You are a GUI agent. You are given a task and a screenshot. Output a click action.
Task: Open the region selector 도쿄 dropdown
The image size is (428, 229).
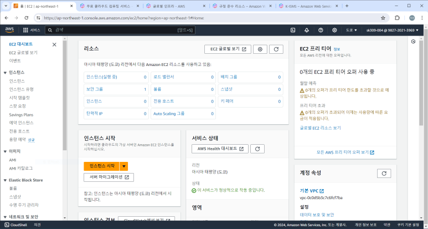[x=351, y=30]
